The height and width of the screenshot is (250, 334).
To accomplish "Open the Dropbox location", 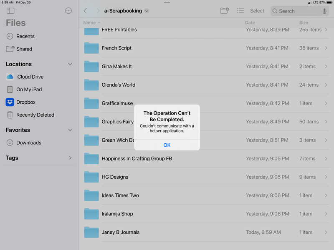I will point(25,102).
